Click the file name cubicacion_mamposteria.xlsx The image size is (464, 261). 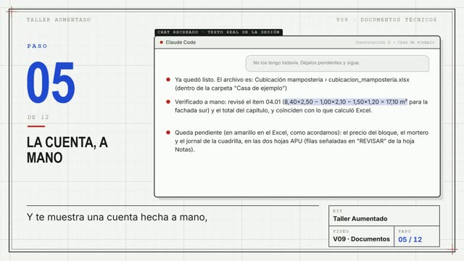369,80
